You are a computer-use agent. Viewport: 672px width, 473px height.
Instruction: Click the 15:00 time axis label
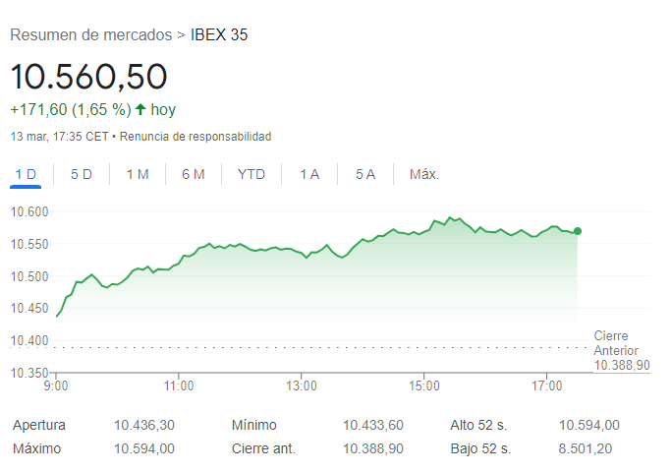pos(423,385)
